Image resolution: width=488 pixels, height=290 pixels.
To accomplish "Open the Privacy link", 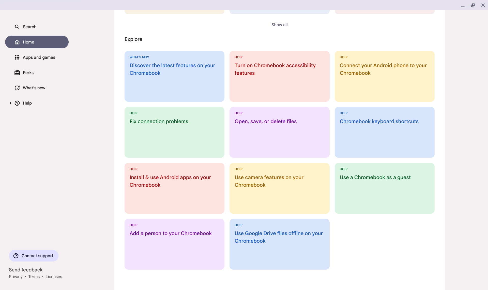I will coord(16,277).
